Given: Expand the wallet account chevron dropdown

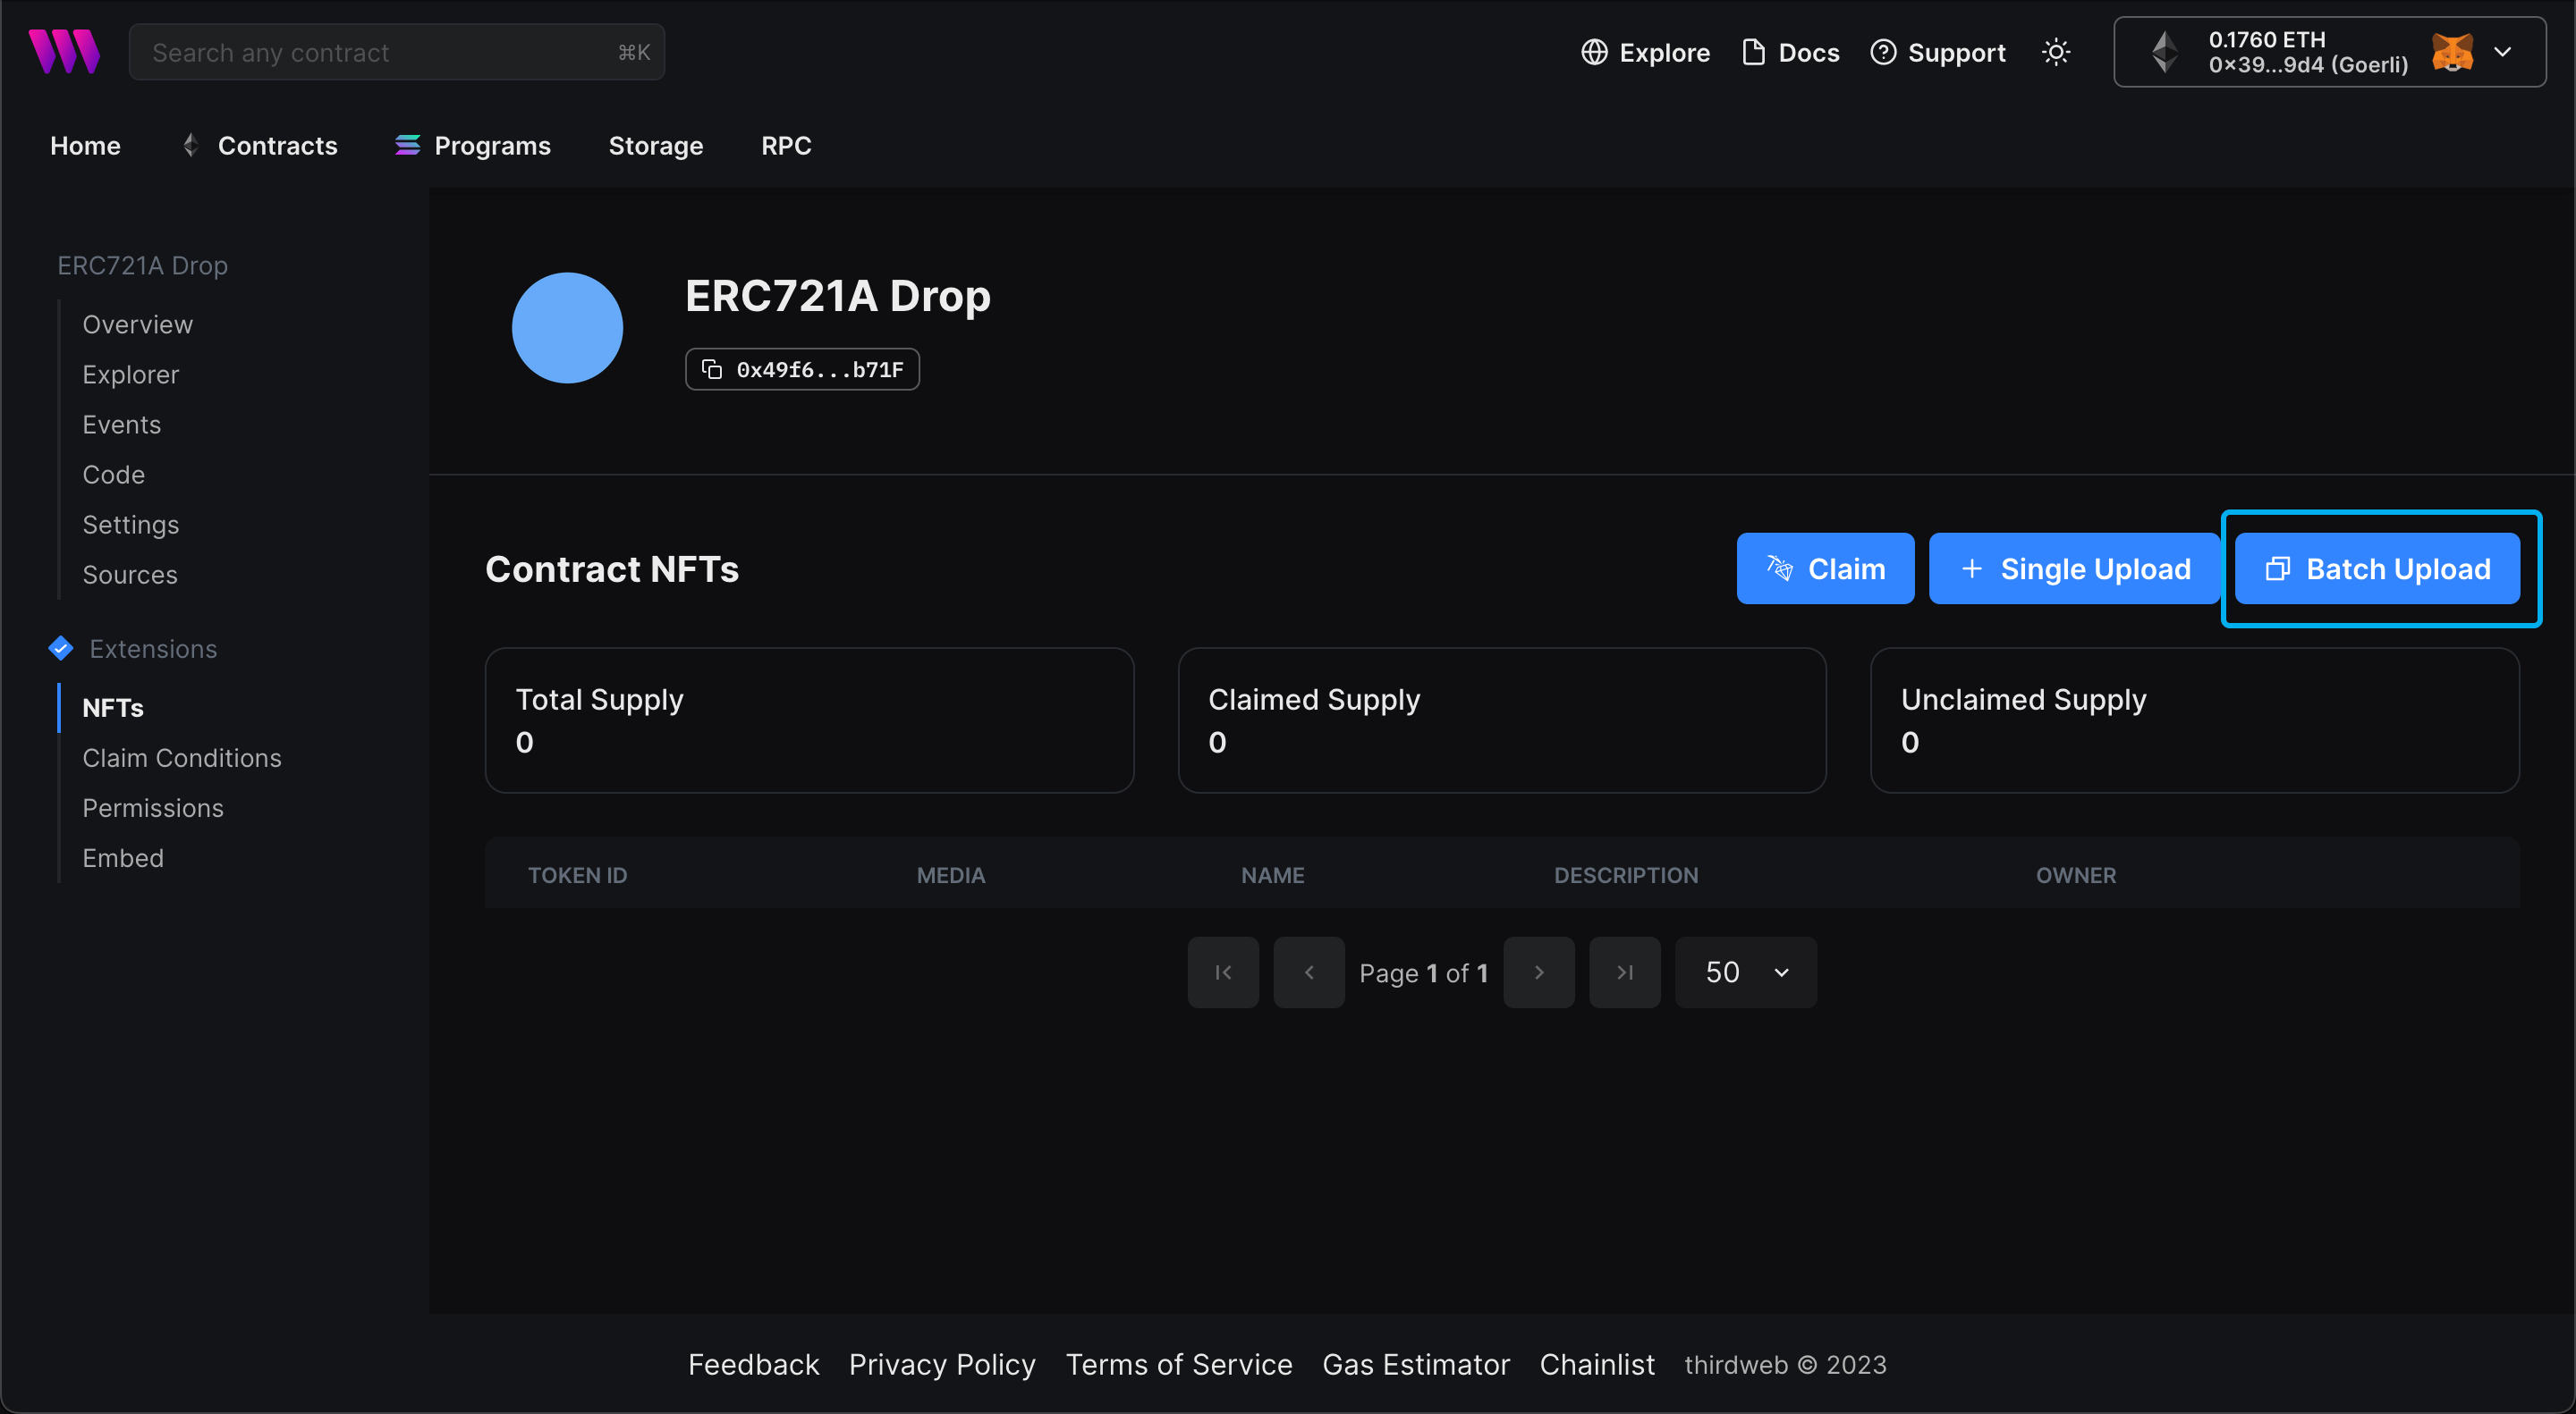Looking at the screenshot, I should (2504, 51).
